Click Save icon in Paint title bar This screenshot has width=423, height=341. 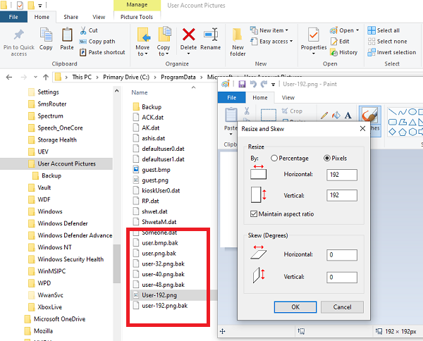(x=242, y=84)
